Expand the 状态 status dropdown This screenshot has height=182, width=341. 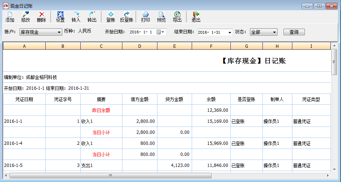click(x=274, y=32)
